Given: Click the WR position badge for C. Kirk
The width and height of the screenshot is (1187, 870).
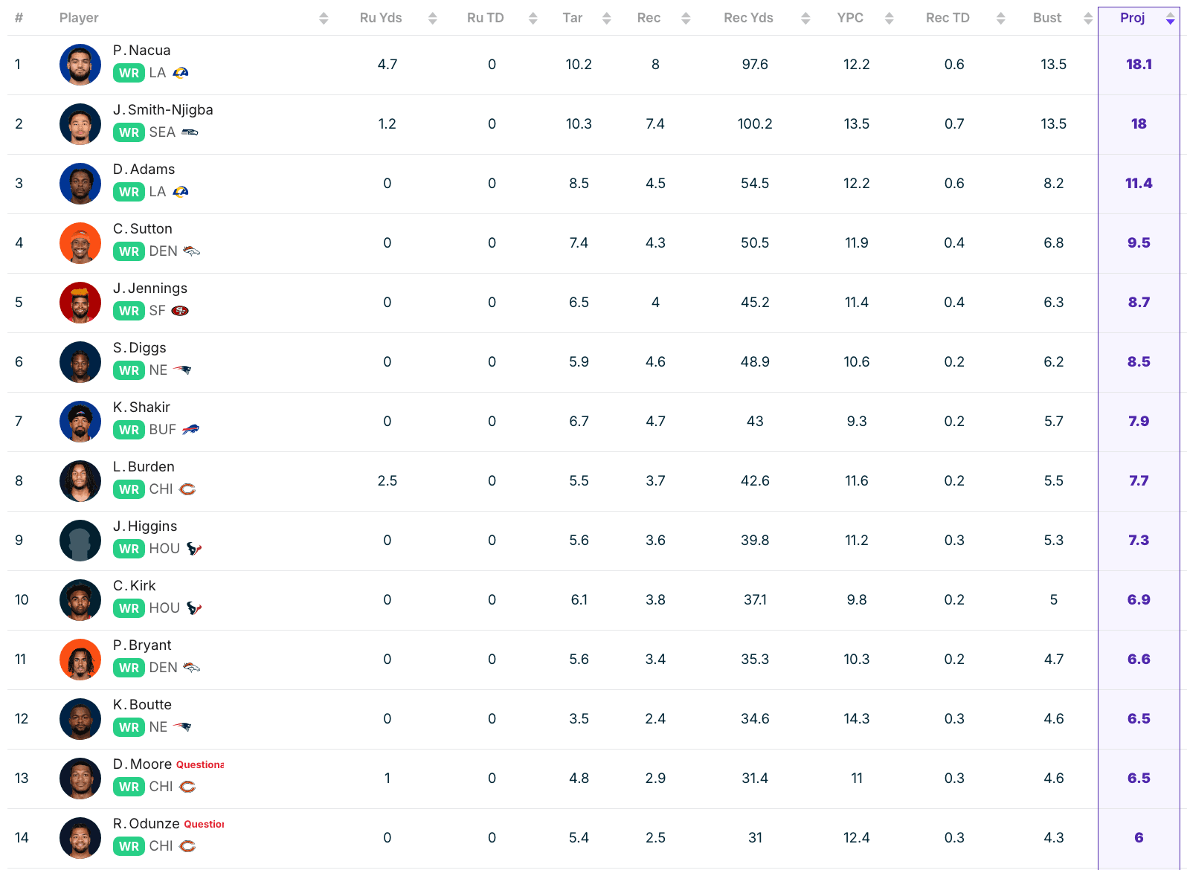Looking at the screenshot, I should pyautogui.click(x=129, y=608).
